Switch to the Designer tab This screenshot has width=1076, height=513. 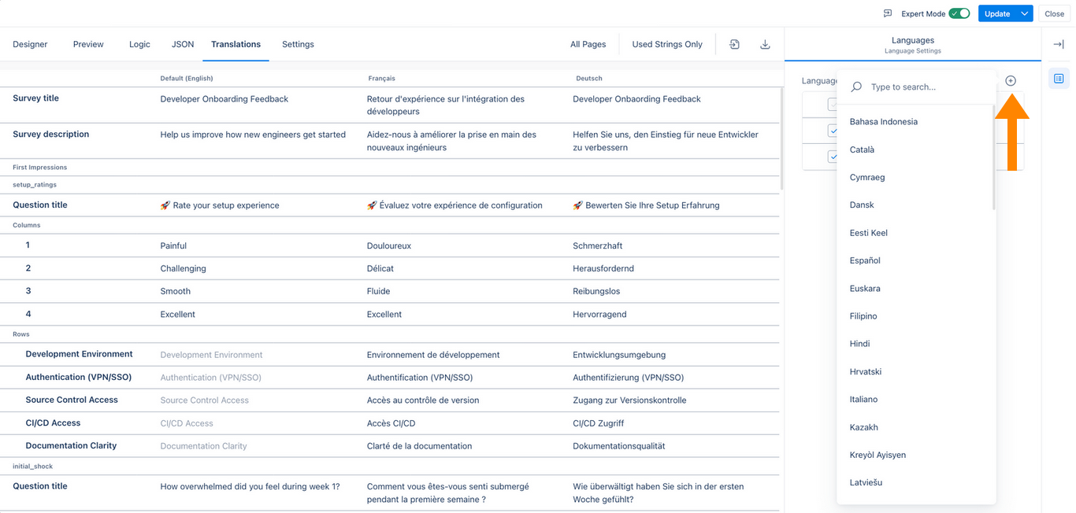30,45
